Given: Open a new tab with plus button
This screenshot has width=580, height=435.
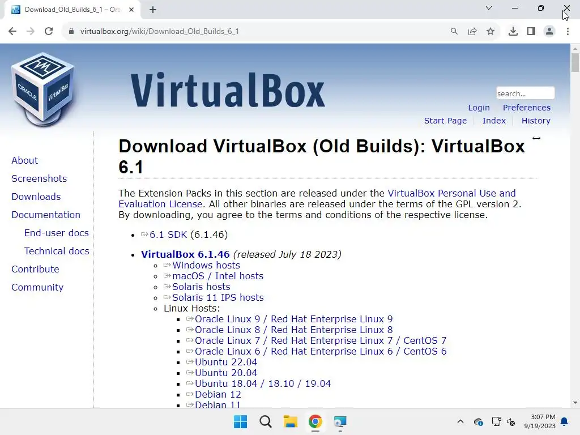Looking at the screenshot, I should pyautogui.click(x=153, y=10).
